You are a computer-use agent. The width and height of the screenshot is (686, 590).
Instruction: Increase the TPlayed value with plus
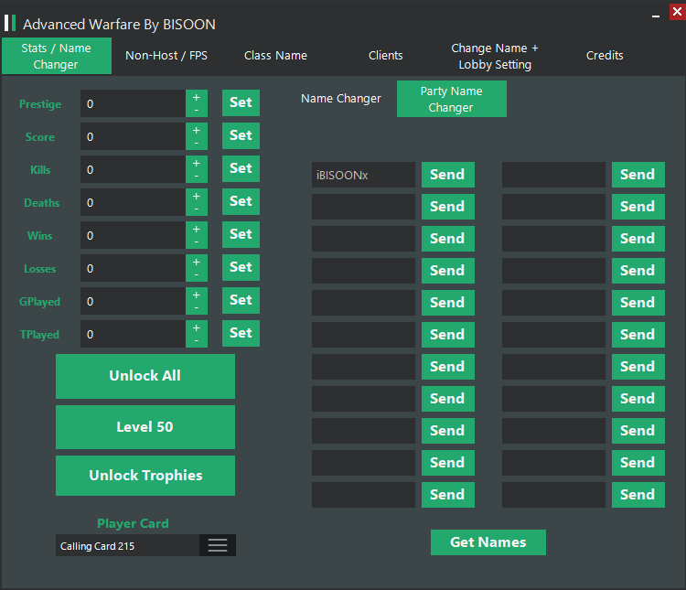click(197, 327)
